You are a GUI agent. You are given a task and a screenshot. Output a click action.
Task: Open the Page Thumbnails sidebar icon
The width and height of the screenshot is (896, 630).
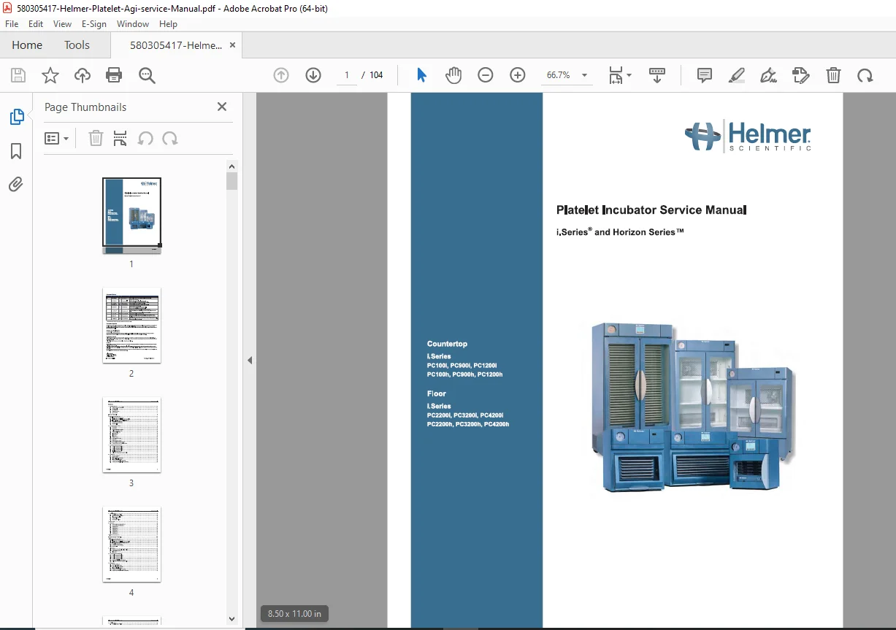[x=16, y=117]
